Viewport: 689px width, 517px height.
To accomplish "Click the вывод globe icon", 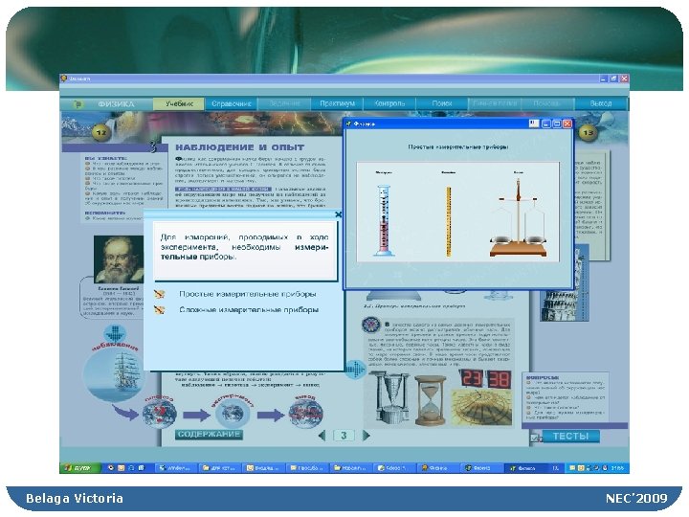I will tap(306, 414).
